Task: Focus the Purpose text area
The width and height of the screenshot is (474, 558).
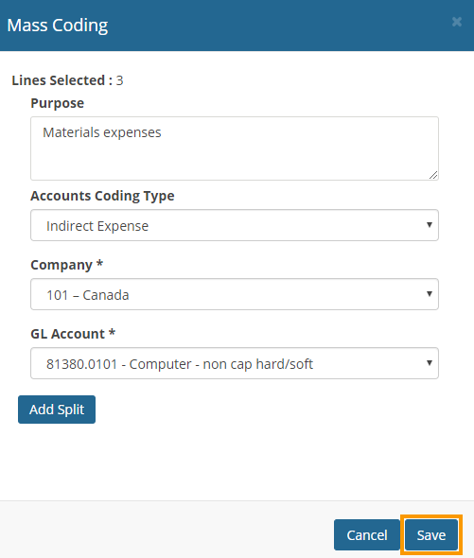Action: point(235,148)
